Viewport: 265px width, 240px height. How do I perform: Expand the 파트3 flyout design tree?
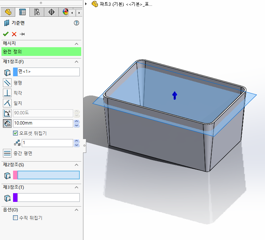86,4
